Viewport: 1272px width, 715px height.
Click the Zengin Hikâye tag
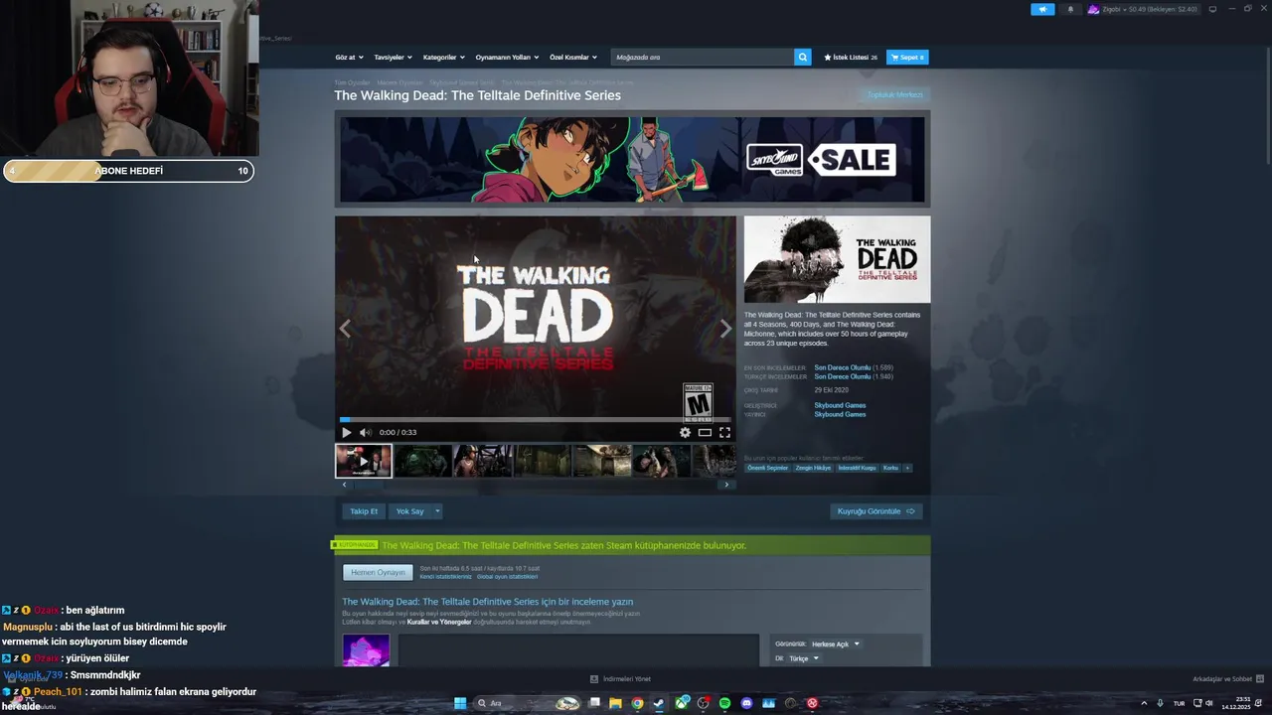click(x=813, y=468)
